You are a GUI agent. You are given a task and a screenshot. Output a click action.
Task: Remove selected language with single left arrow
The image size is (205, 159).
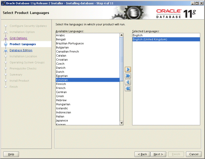128,82
